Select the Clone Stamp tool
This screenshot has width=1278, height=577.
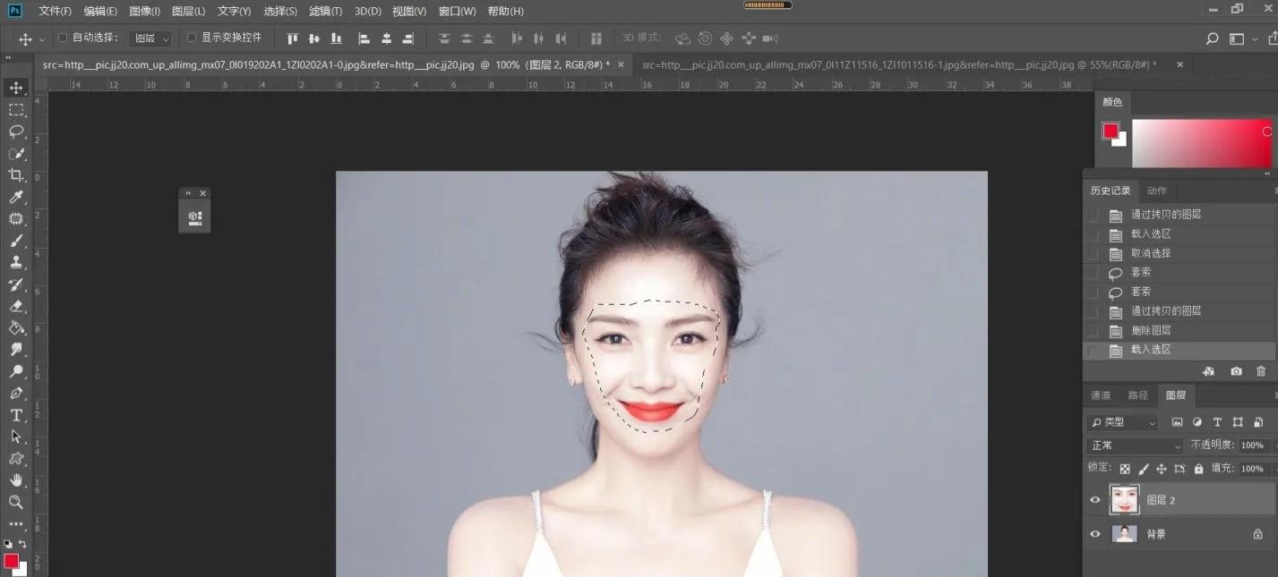point(18,263)
